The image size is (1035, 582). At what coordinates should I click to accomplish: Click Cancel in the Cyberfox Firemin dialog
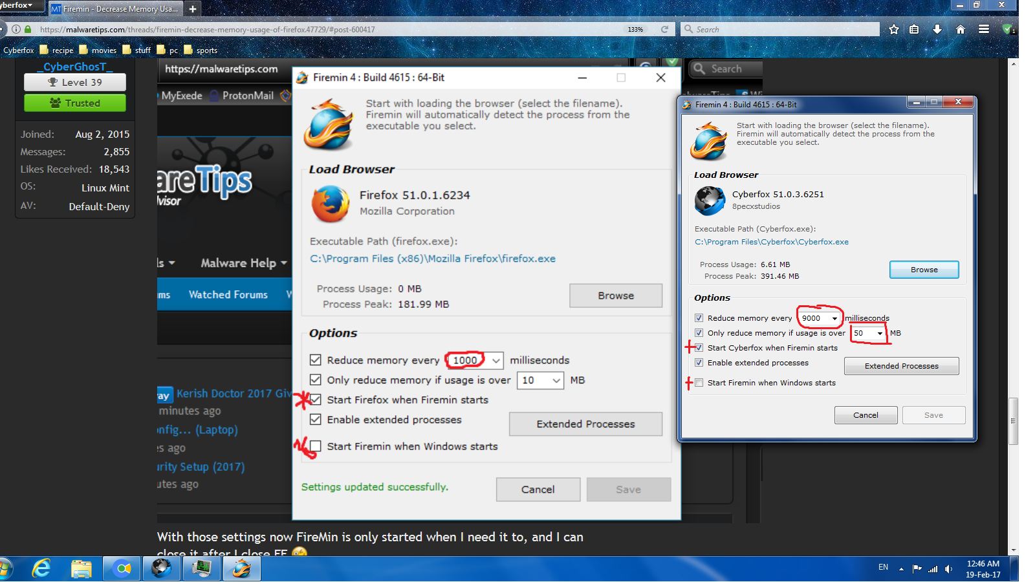click(x=866, y=415)
